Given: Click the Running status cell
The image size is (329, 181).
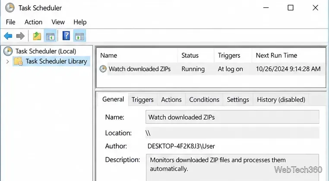Looking at the screenshot, I should point(193,69).
